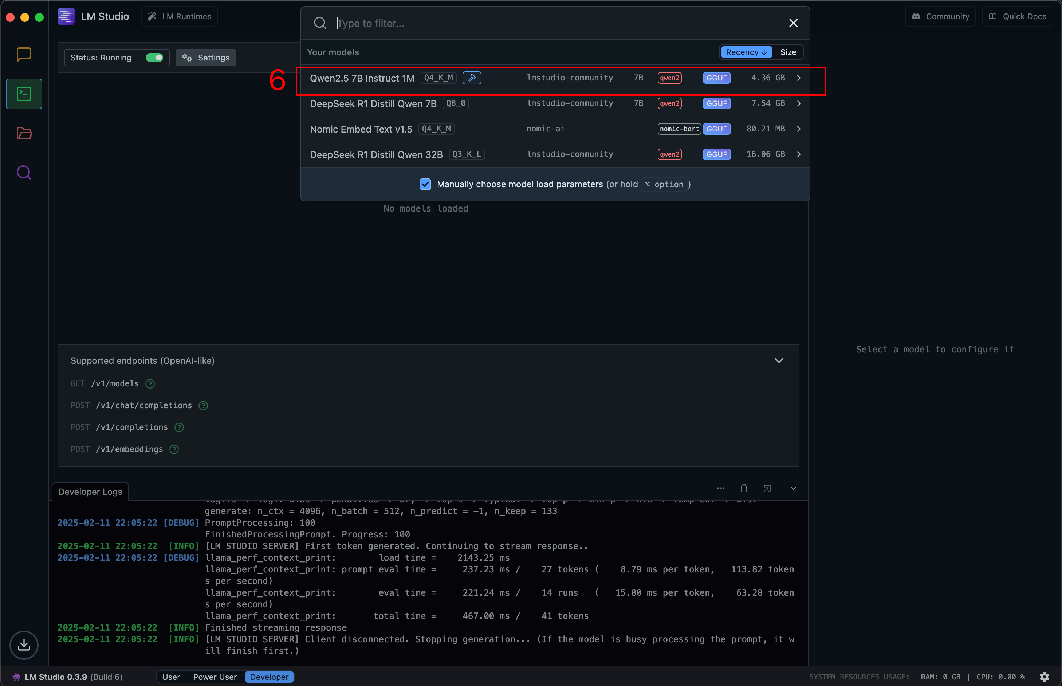Viewport: 1062px width, 686px height.
Task: Select DeepSeek R1 Distill Qwen 7B model
Action: coord(555,103)
